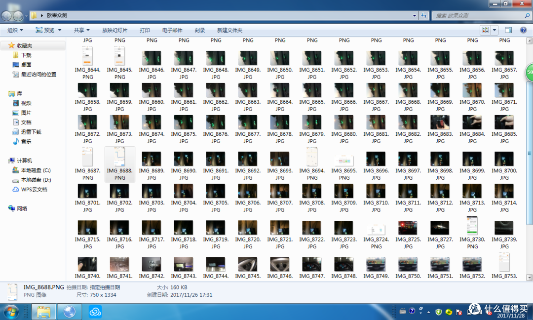This screenshot has height=320, width=533.
Task: Click the Refresh button beside address bar
Action: tap(423, 16)
